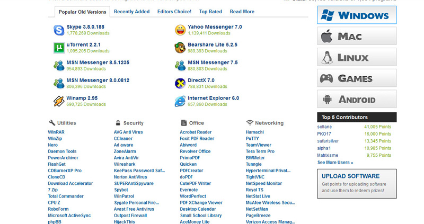
Task: Open Wireshark link
Action: pos(125,164)
